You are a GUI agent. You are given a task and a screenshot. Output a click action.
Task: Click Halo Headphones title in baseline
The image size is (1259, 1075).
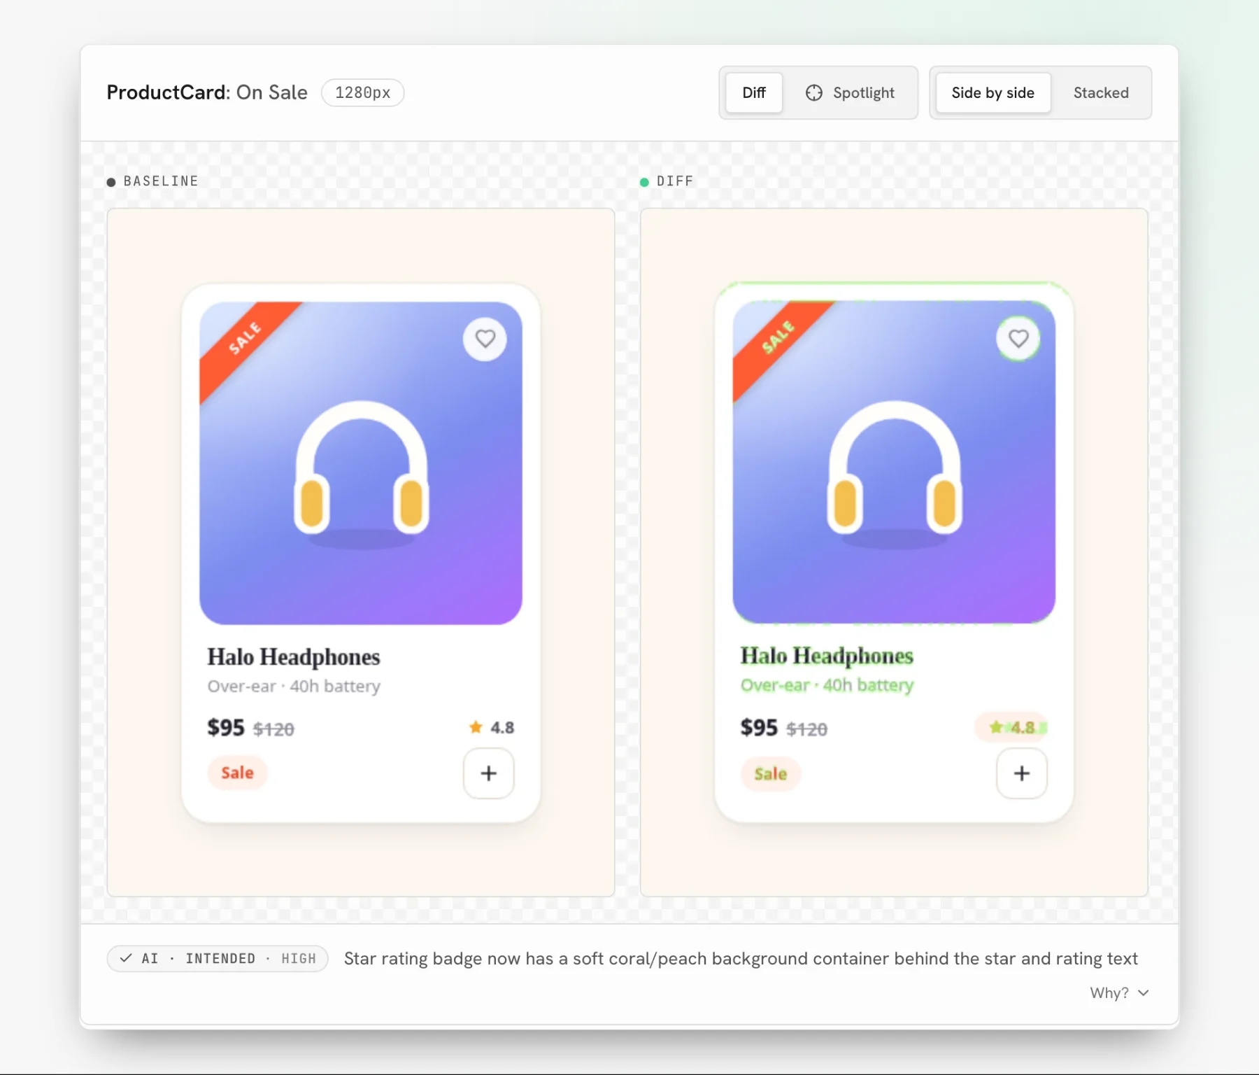click(x=294, y=657)
